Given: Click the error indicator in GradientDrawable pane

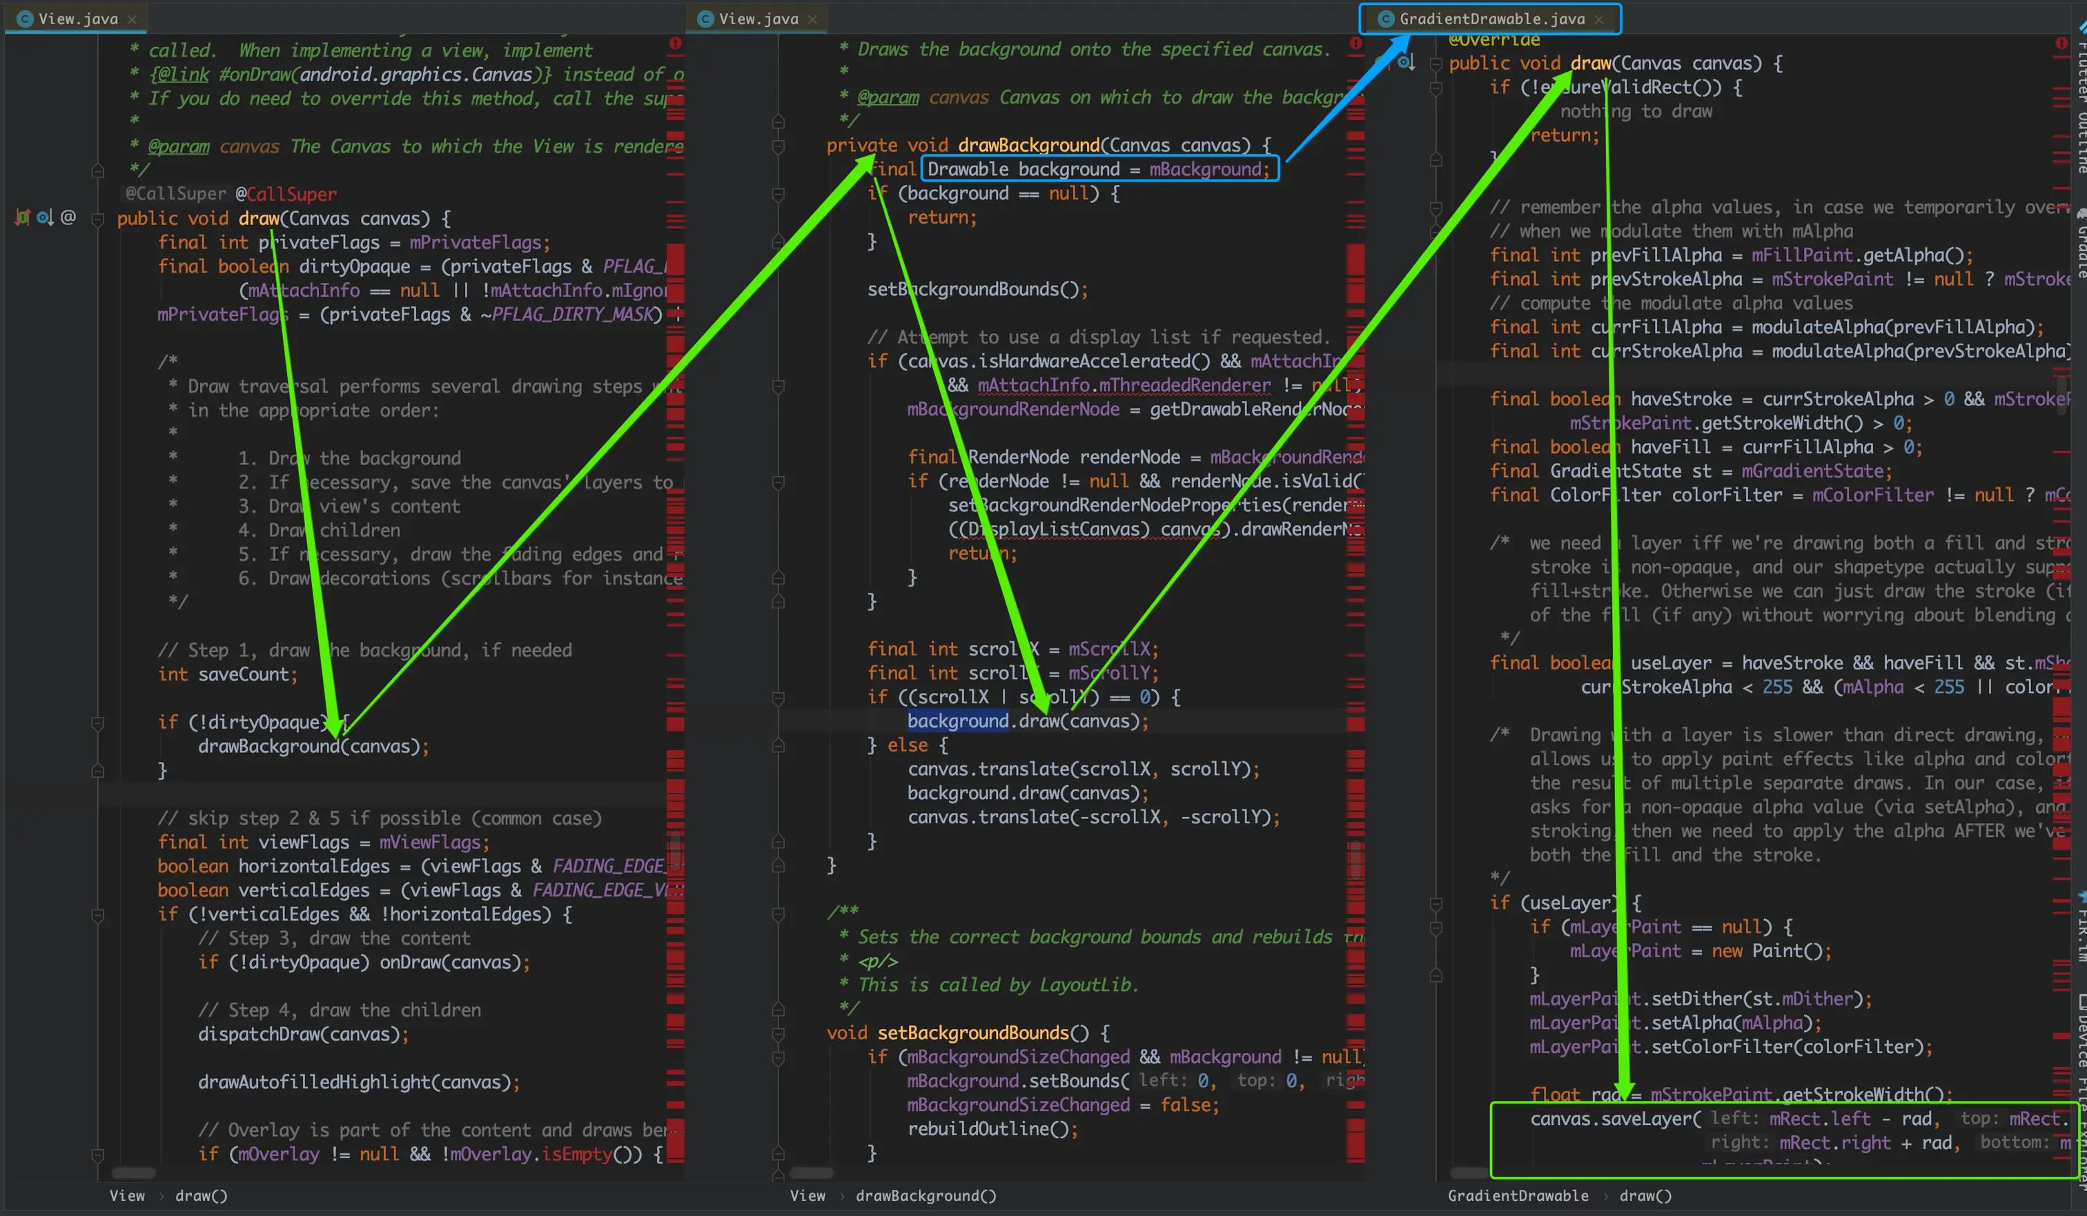Looking at the screenshot, I should point(2061,43).
